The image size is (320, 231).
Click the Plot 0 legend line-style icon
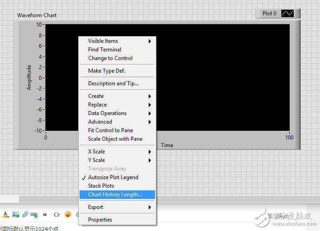coord(287,14)
